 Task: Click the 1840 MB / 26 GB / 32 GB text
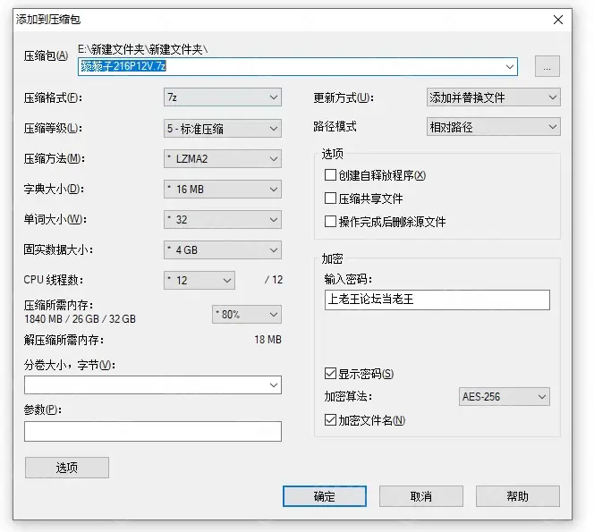tap(80, 319)
